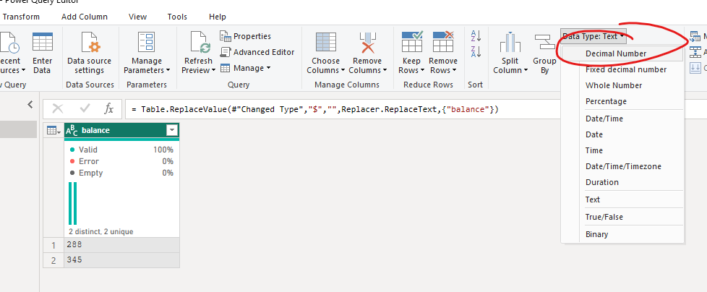Click the Empty 0% quality indicator
Screen dimensions: 707x292
[121, 173]
